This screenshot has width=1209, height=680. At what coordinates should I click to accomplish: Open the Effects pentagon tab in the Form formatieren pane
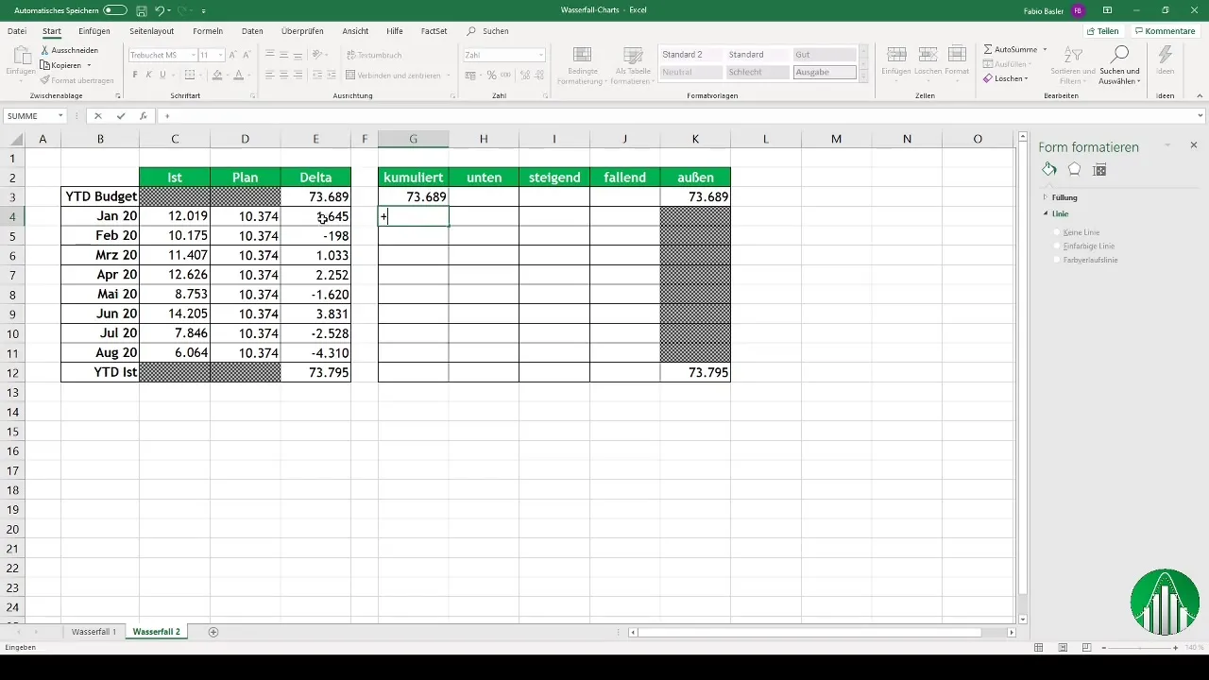(1074, 170)
